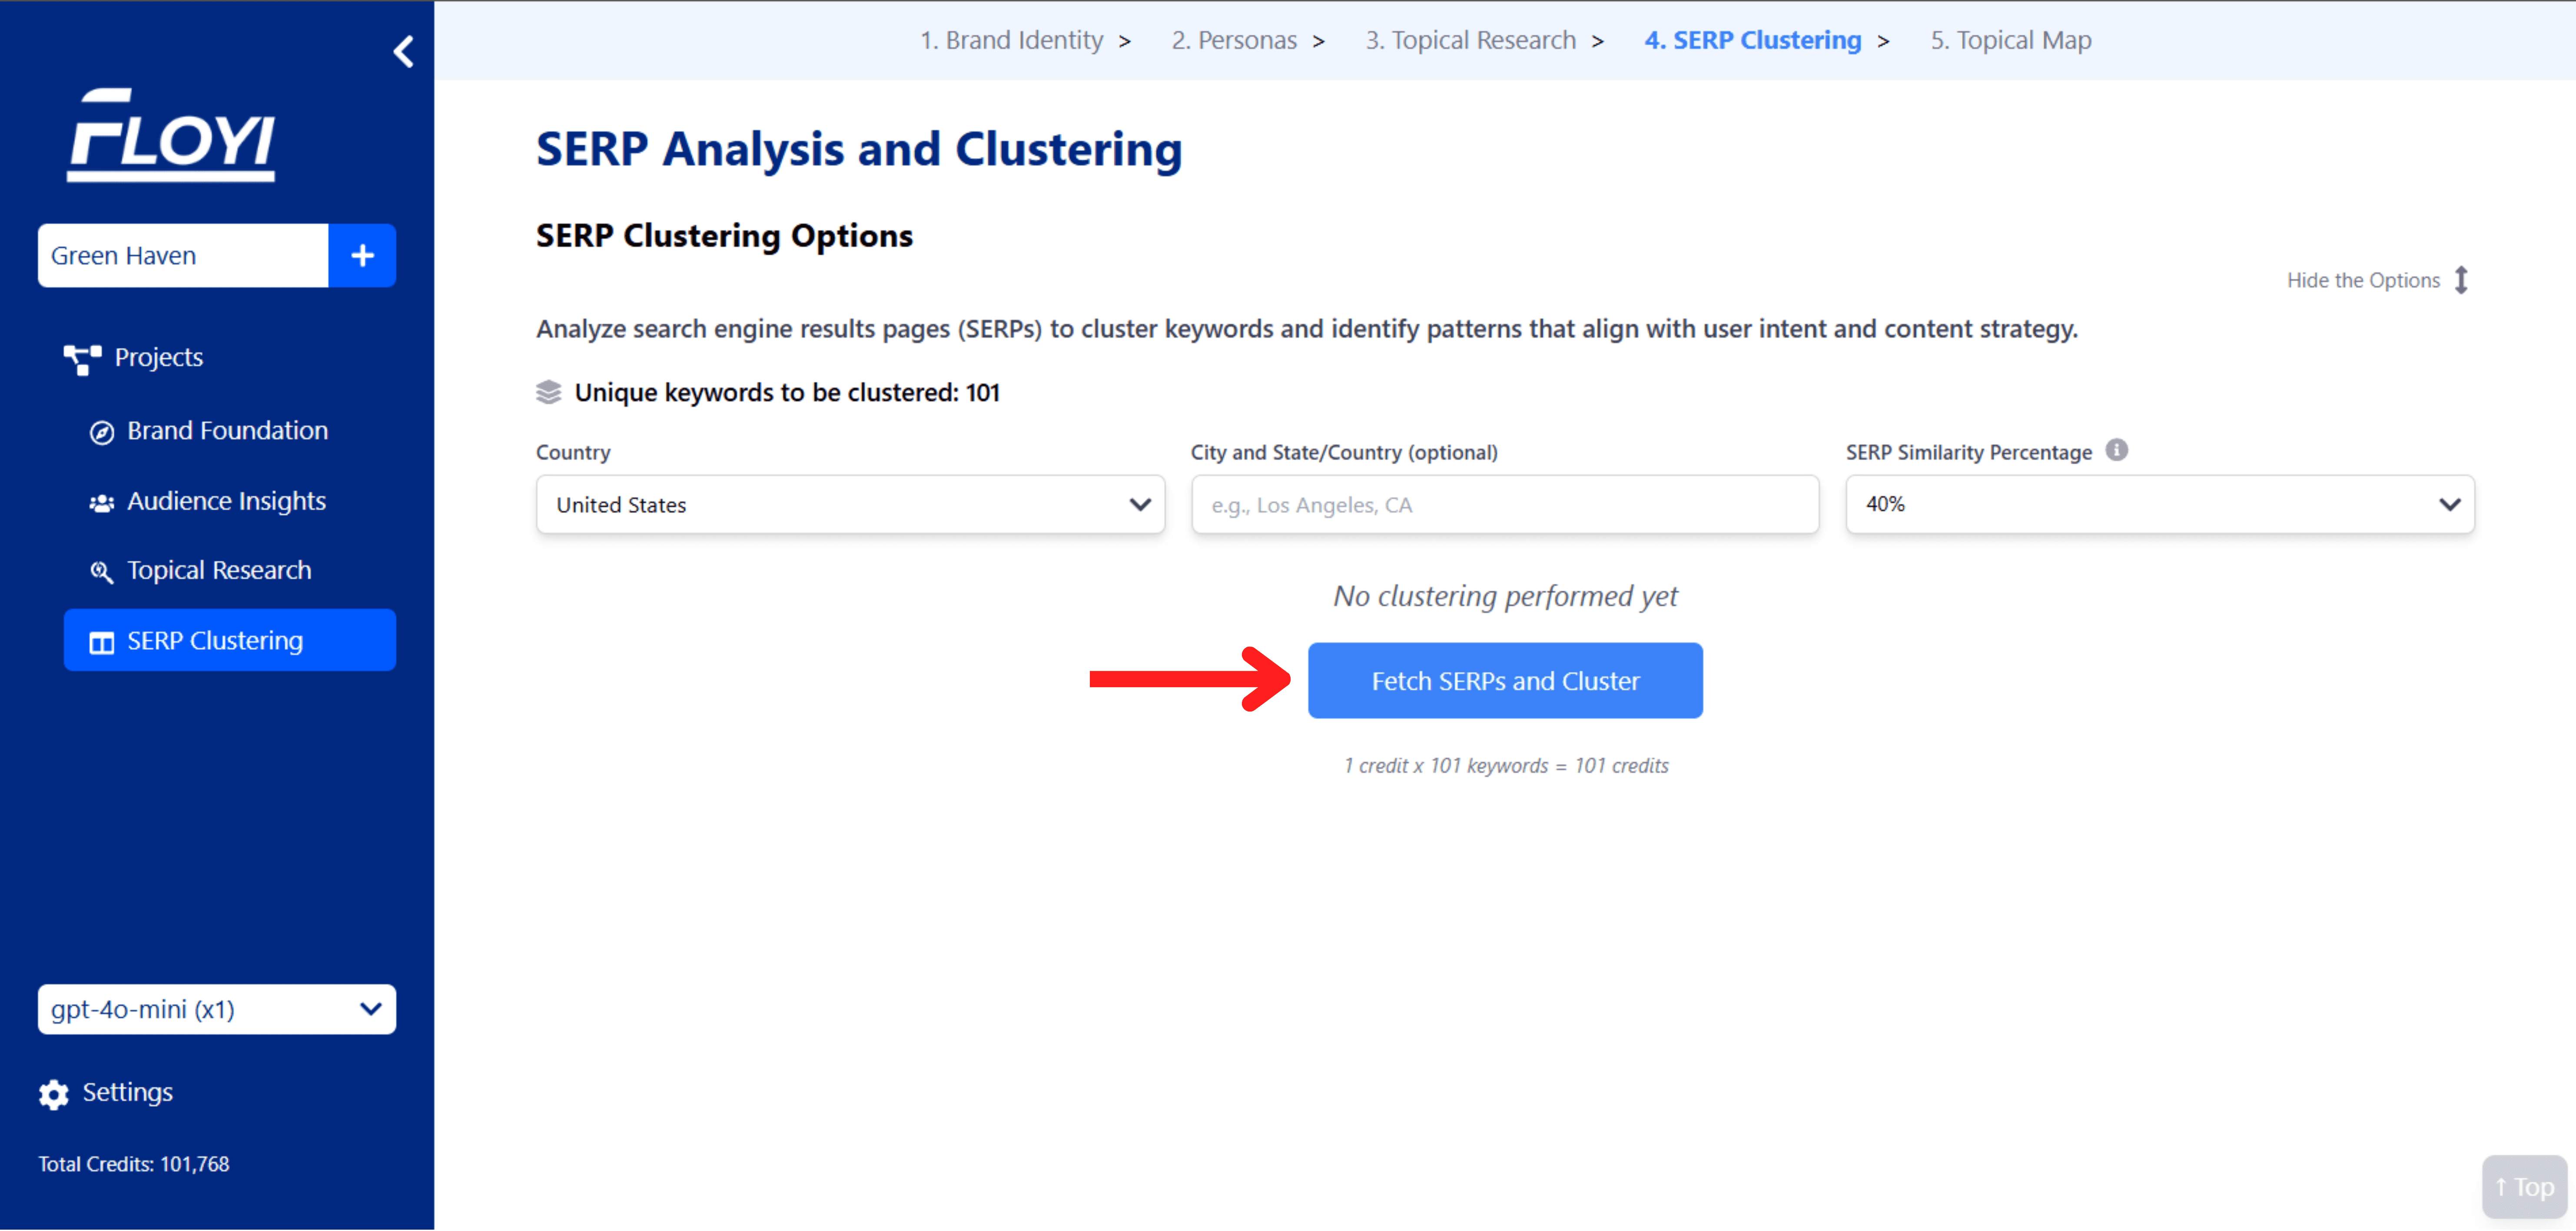Click Hide the Options link
This screenshot has height=1231, width=2576.
click(2363, 280)
